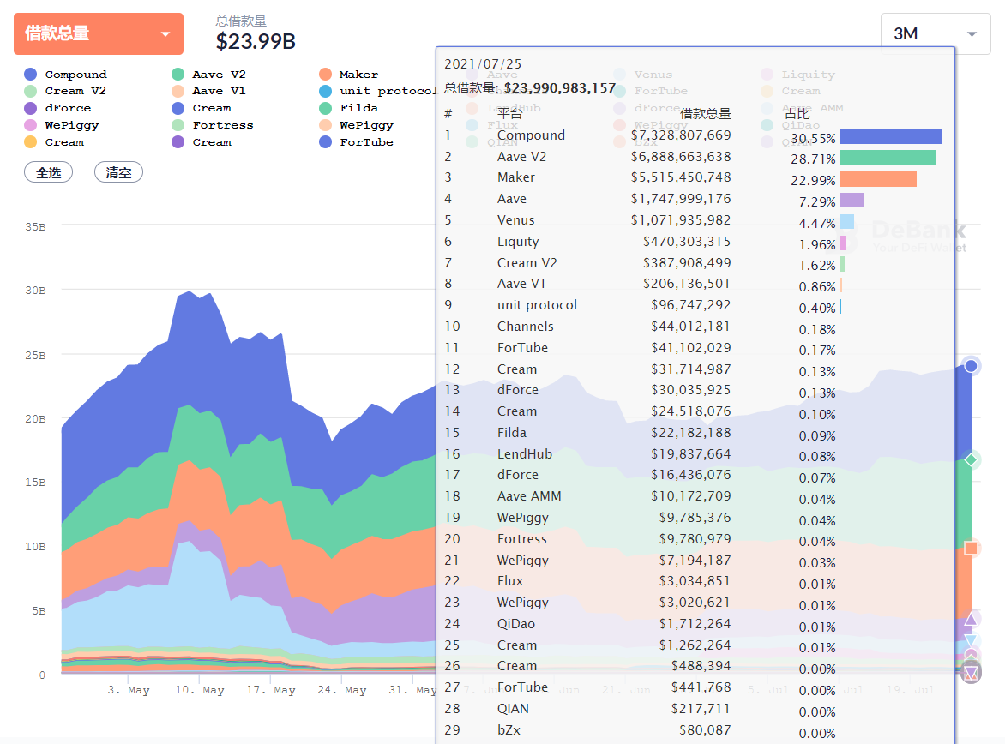Click the 平台 column header in tooltip

510,114
